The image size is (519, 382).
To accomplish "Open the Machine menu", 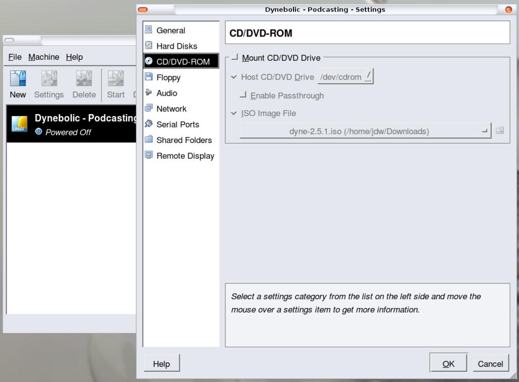I will 44,57.
